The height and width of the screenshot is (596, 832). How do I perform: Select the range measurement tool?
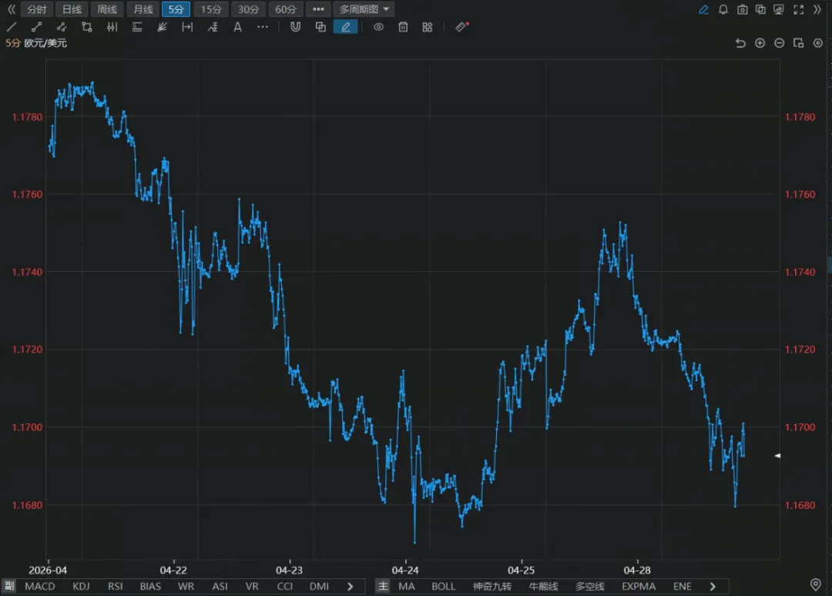(x=187, y=27)
